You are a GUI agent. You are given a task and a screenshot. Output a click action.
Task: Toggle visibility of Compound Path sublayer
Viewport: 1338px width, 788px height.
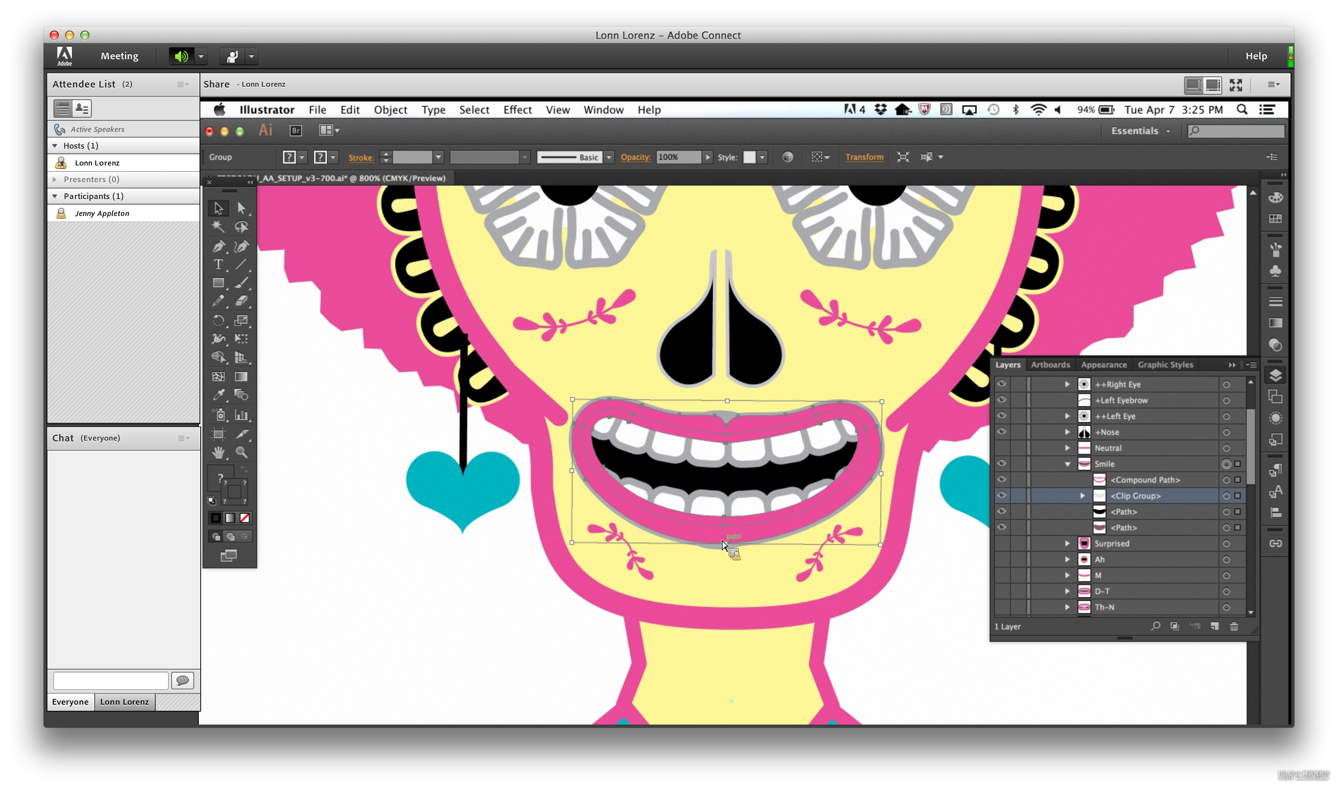click(1001, 480)
